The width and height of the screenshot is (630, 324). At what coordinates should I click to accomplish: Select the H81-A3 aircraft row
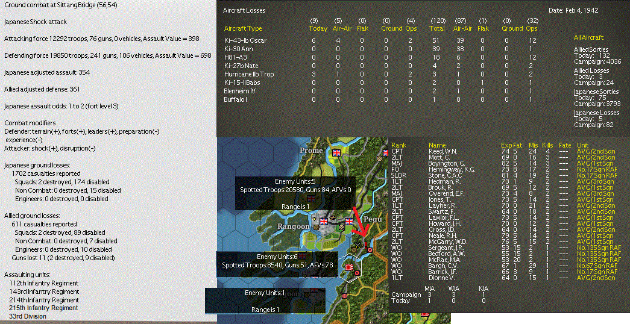[x=382, y=57]
